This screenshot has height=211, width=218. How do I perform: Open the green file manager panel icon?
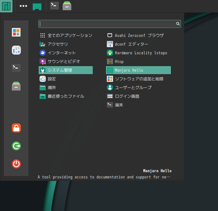pyautogui.click(x=37, y=6)
